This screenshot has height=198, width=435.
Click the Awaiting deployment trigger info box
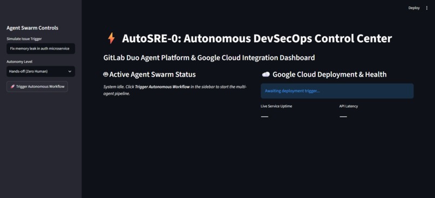[337, 91]
